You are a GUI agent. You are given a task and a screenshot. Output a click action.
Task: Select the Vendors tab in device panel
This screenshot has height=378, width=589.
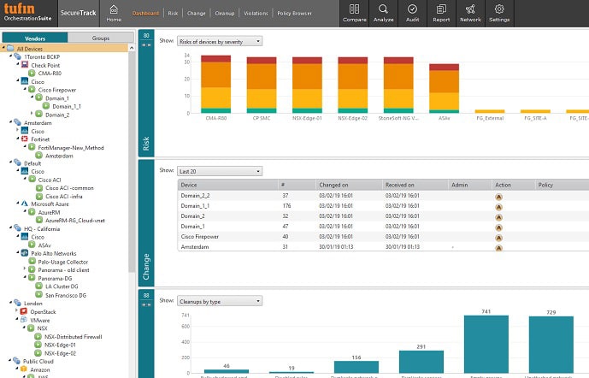click(x=35, y=38)
